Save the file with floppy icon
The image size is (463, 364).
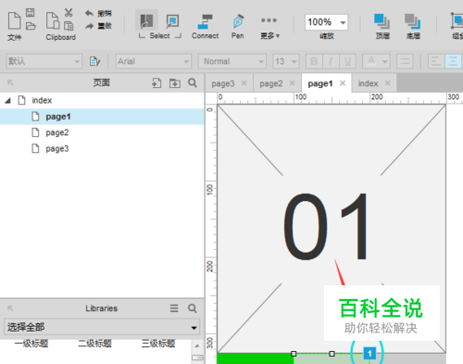click(31, 12)
